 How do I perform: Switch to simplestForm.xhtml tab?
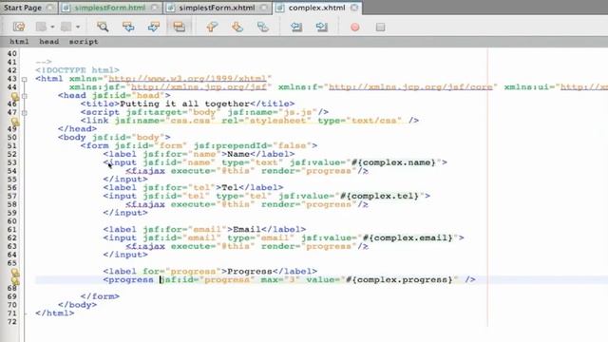tap(217, 8)
